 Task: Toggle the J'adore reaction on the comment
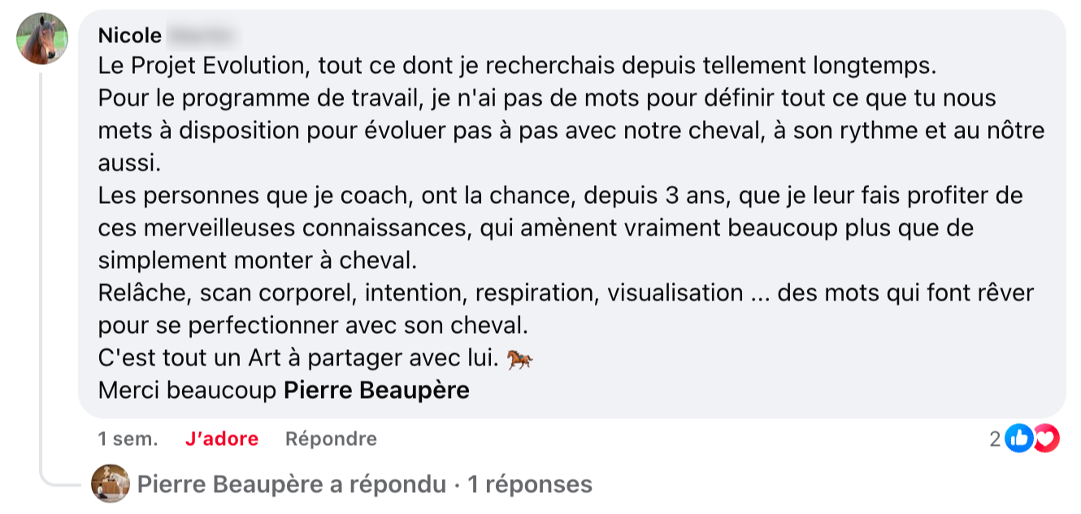222,439
